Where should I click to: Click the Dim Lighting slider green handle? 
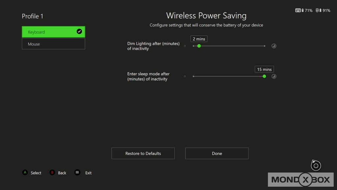(x=199, y=46)
